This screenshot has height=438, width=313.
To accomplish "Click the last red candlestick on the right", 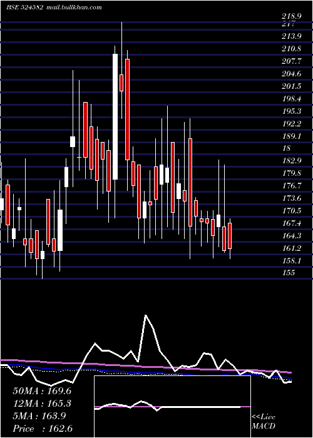I will (x=230, y=236).
